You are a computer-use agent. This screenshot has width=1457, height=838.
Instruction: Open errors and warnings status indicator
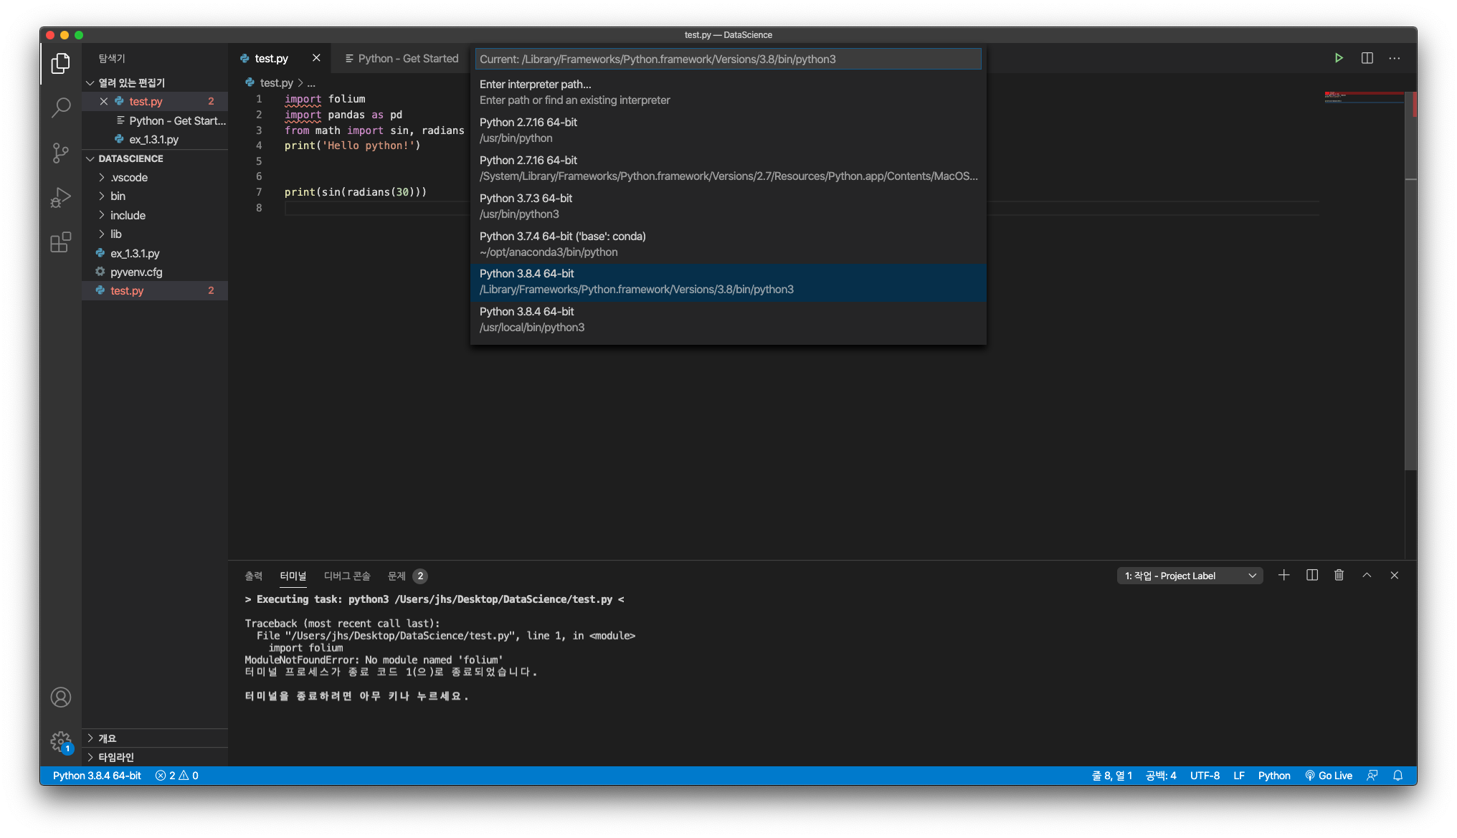pos(177,776)
